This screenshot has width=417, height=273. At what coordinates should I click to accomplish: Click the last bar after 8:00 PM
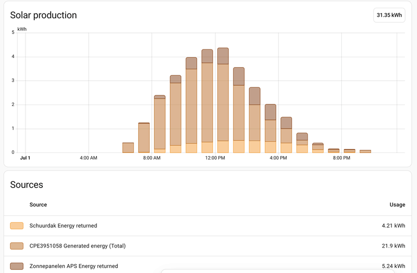pos(365,151)
